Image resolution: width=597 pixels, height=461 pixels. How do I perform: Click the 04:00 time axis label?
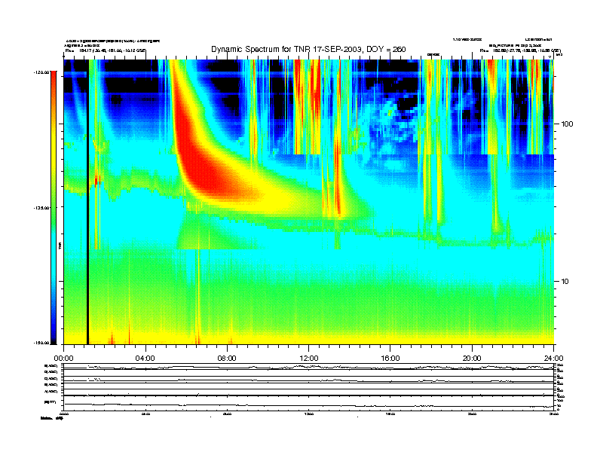tap(145, 359)
